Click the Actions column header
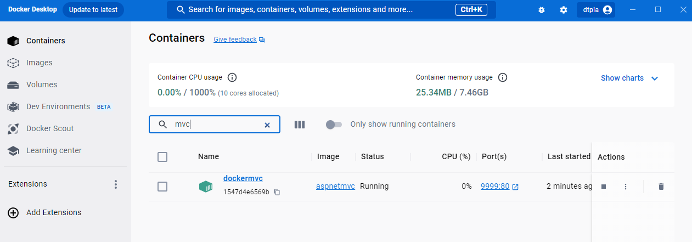Viewport: 692px width, 242px height. point(611,157)
